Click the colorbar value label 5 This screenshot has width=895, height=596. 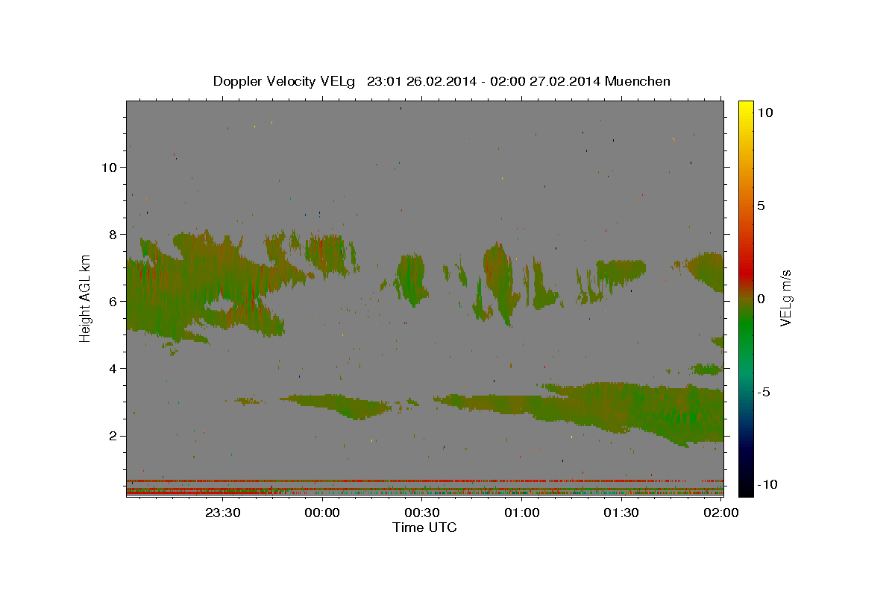pos(761,206)
